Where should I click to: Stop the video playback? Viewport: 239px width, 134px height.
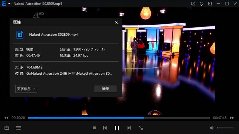[94, 128]
